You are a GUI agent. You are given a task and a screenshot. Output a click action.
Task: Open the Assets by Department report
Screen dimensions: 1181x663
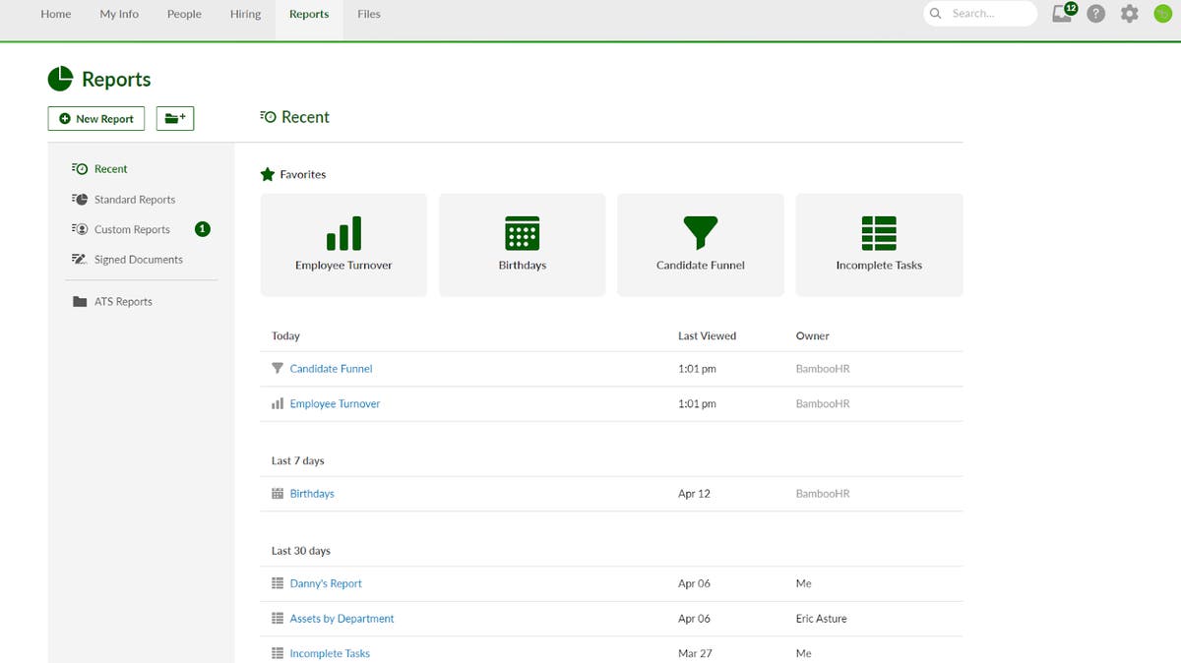(x=342, y=618)
